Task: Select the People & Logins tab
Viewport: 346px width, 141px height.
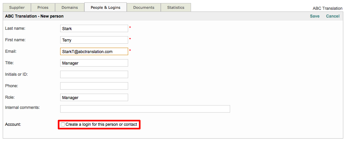Action: [x=105, y=7]
